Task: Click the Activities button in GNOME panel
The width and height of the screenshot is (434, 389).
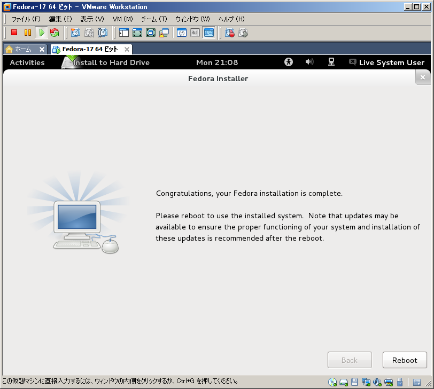Action: [x=27, y=62]
